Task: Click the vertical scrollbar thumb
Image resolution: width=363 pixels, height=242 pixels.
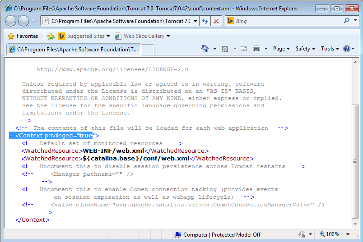Action: point(355,161)
